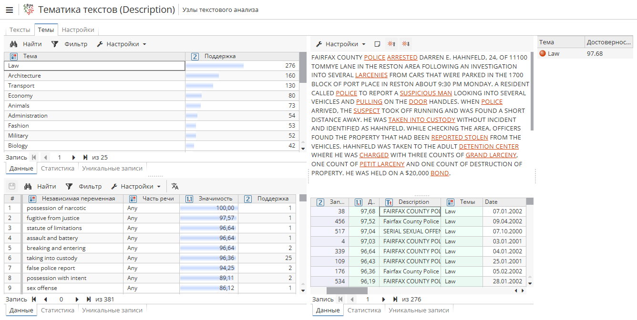This screenshot has width=637, height=320.
Task: Go to next record of 381 variables
Action: click(77, 300)
